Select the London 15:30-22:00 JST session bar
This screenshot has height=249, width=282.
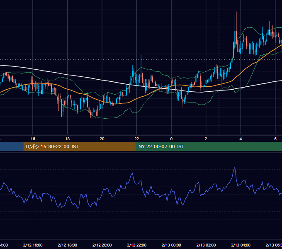click(x=80, y=146)
